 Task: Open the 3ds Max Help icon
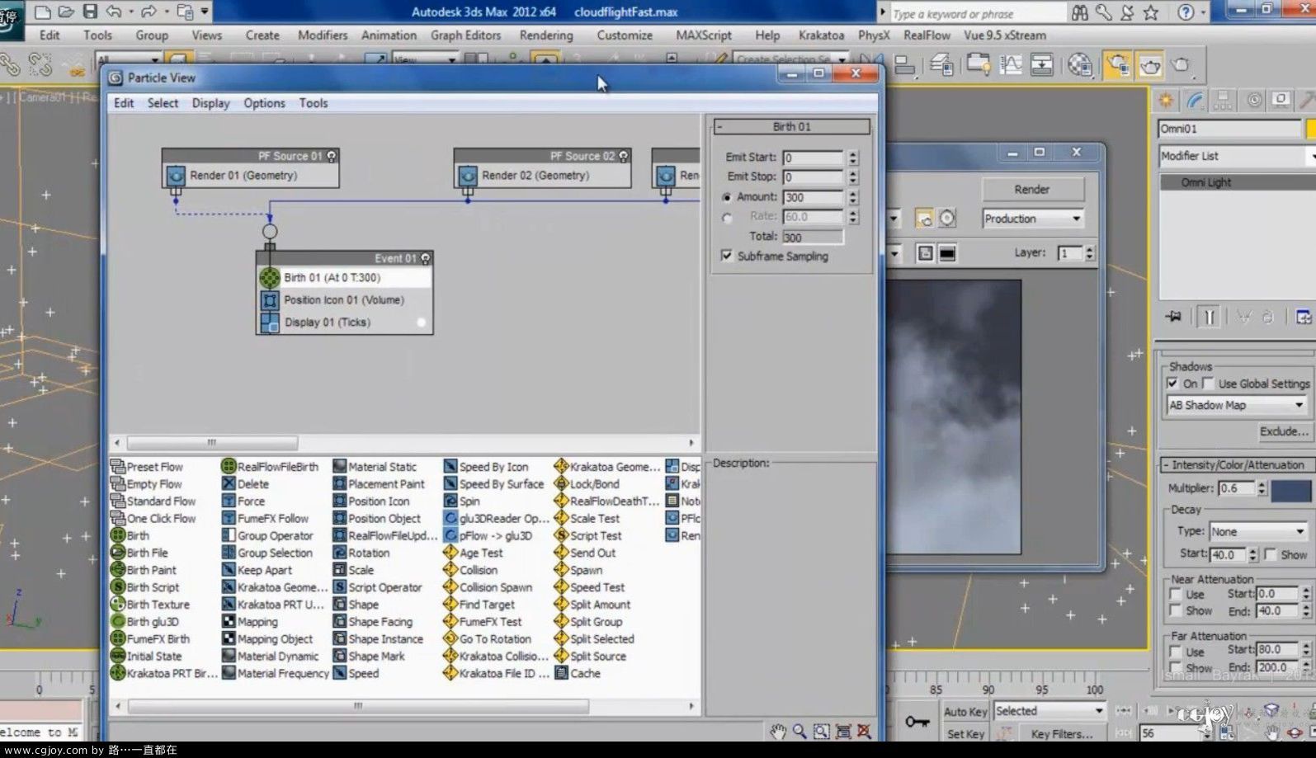pos(1186,12)
